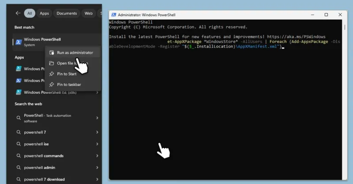This screenshot has width=353, height=184.
Task: Minimize the Administrator PowerShell window
Action: [312, 15]
